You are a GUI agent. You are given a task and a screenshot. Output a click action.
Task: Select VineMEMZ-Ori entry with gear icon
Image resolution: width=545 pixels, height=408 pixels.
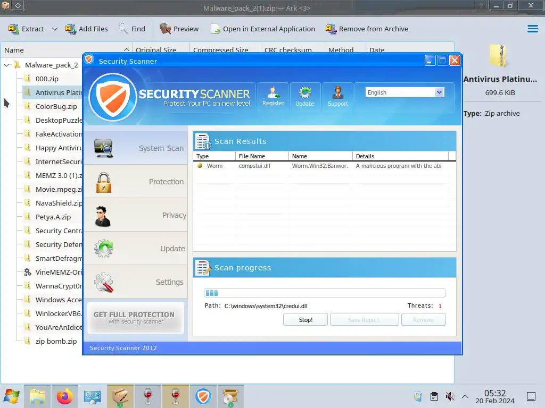(x=53, y=272)
